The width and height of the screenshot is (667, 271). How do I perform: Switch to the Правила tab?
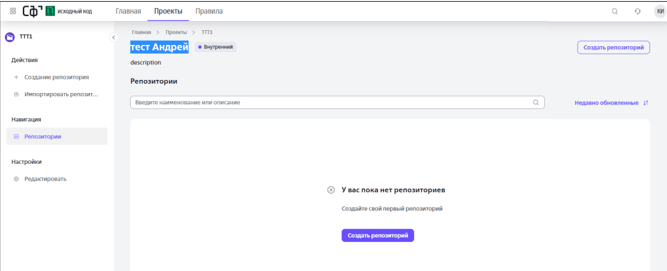coord(209,11)
